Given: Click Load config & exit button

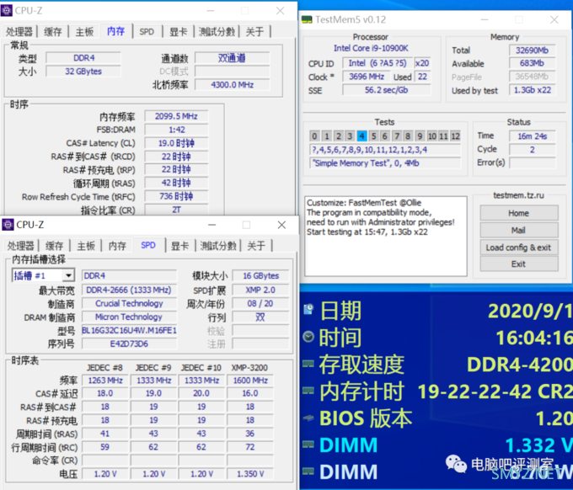Looking at the screenshot, I should tap(518, 248).
